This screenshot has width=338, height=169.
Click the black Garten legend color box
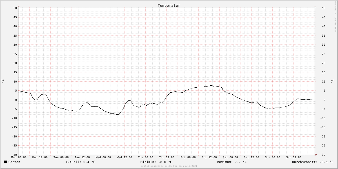click(6, 162)
